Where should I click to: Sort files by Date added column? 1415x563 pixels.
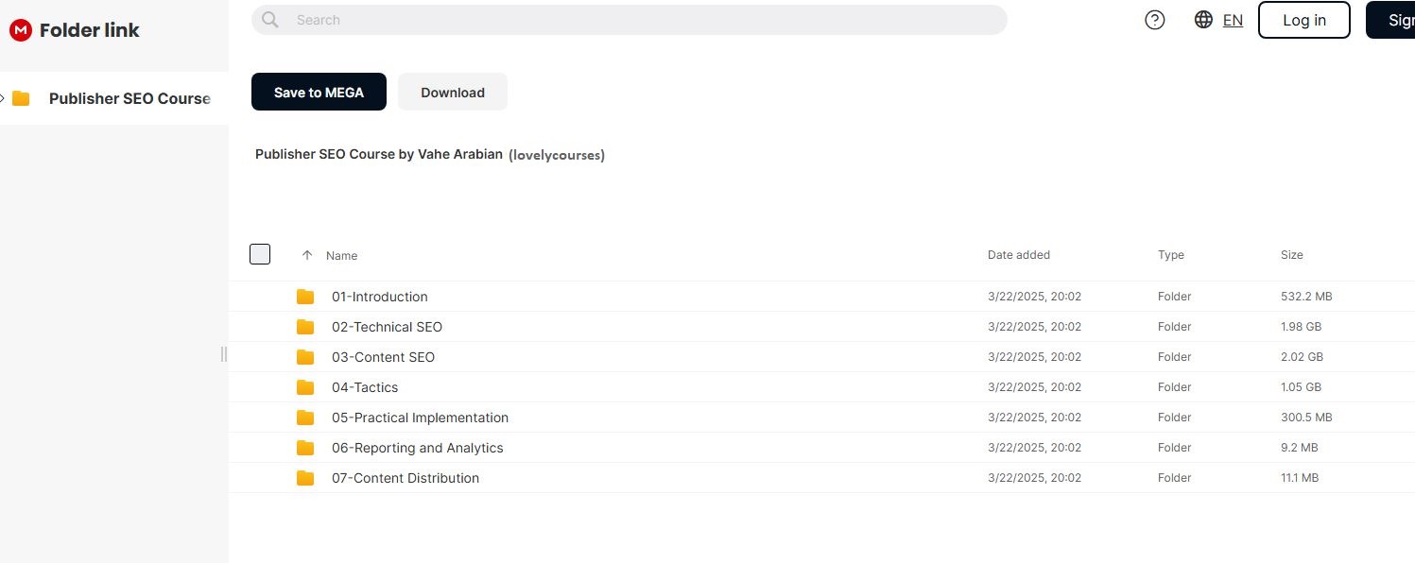[x=1018, y=255]
